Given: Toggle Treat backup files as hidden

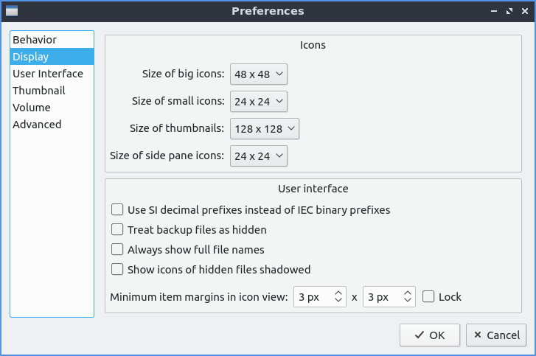Looking at the screenshot, I should [x=117, y=230].
